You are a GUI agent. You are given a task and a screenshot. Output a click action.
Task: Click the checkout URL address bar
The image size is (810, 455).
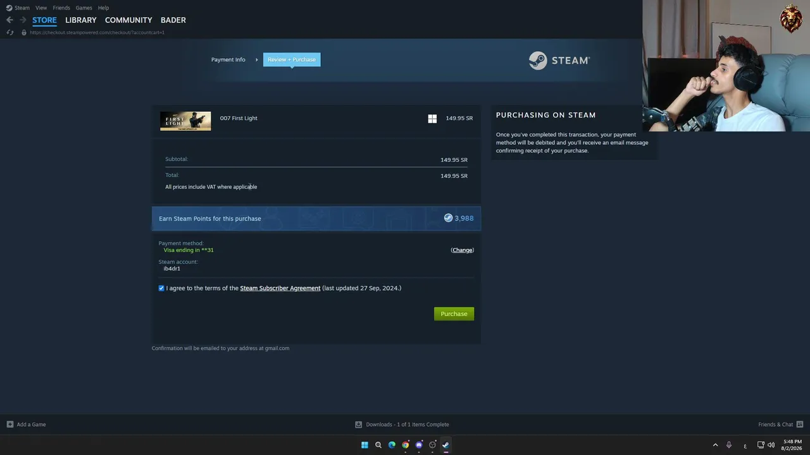point(97,32)
